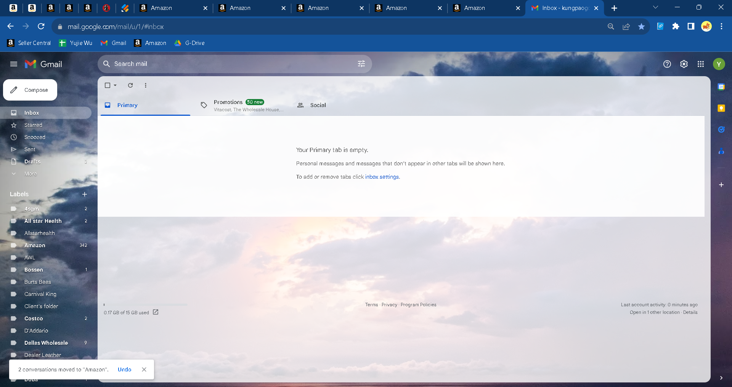The width and height of the screenshot is (732, 387).
Task: Open the Inbox folder in sidebar
Action: 46,113
